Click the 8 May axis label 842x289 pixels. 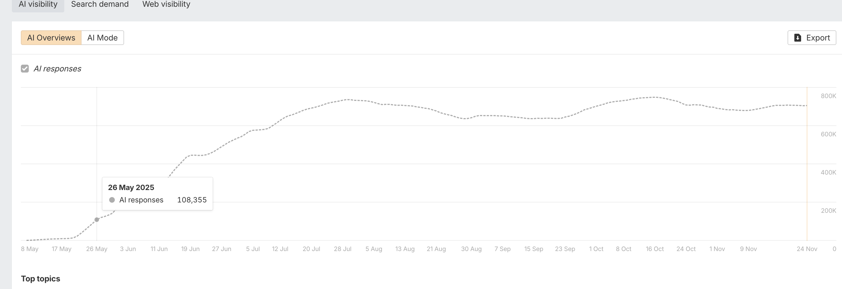[30, 249]
